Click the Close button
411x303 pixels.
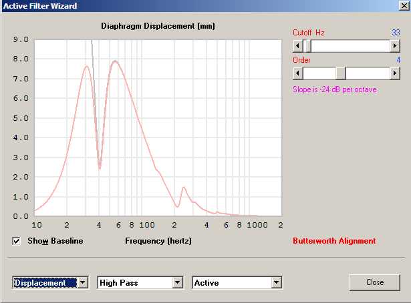click(x=375, y=282)
